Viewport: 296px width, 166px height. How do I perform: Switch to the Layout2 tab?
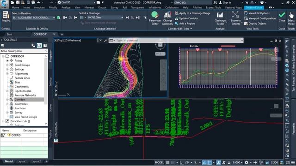tap(36, 161)
